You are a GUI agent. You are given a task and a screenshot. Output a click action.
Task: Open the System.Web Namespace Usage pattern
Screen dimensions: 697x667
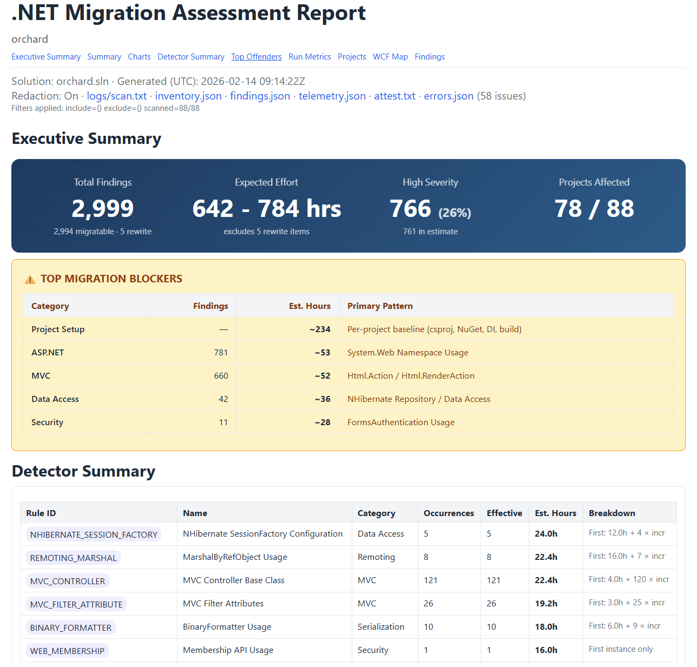407,352
